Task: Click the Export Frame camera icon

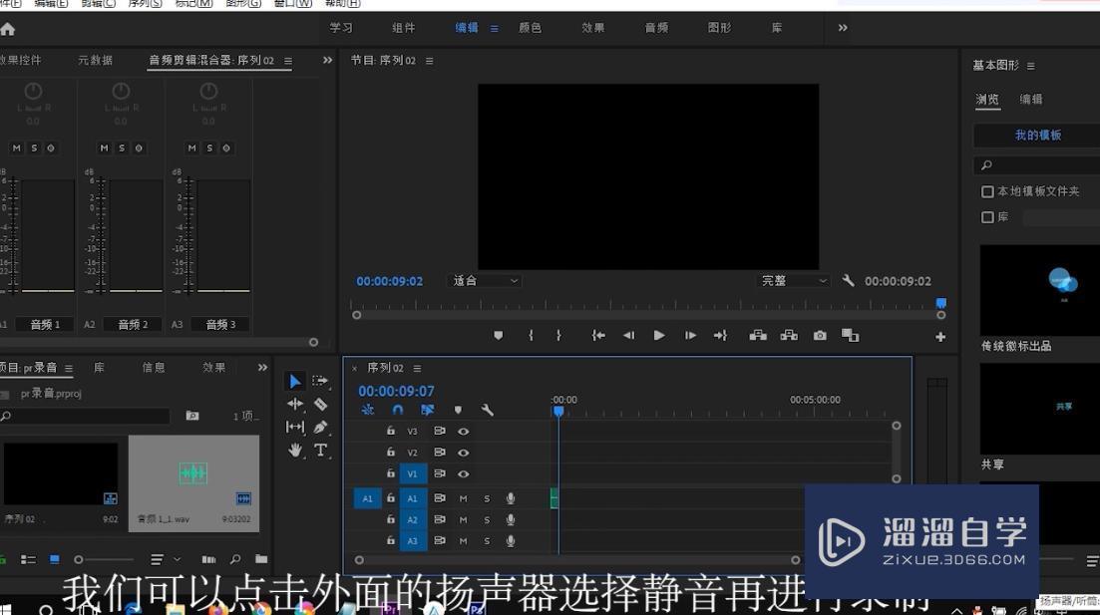Action: pyautogui.click(x=820, y=336)
